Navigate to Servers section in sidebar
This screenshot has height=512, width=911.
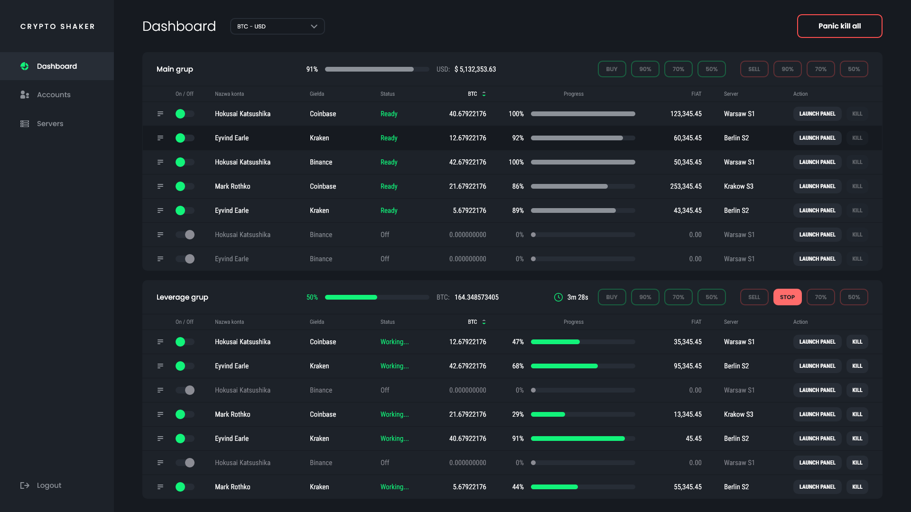click(x=49, y=123)
